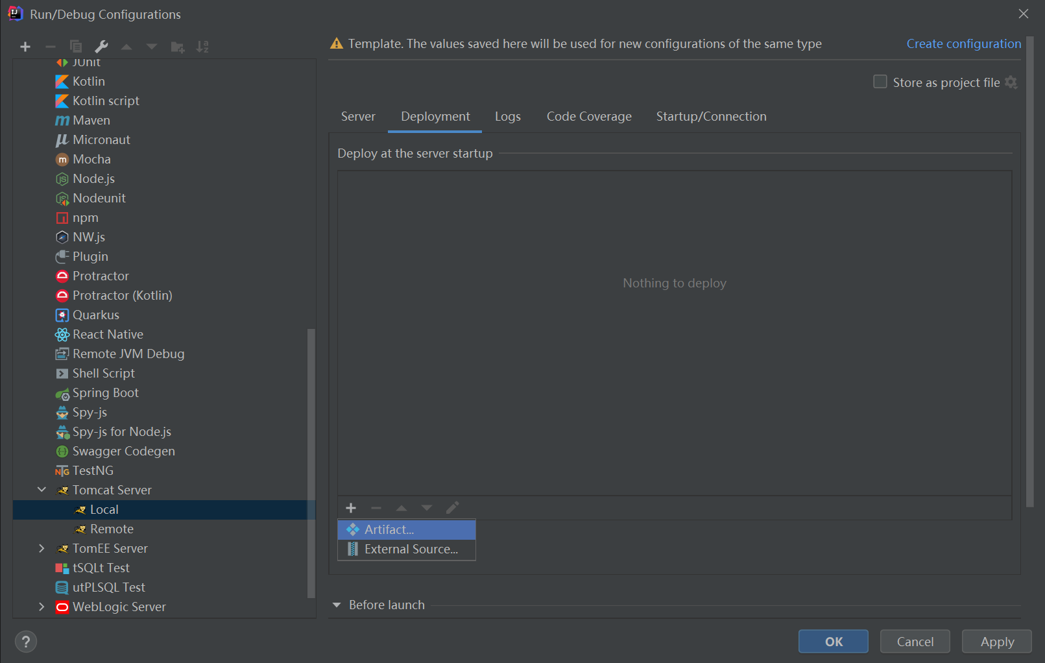1045x663 pixels.
Task: Add a new configuration with the plus icon
Action: click(x=25, y=47)
